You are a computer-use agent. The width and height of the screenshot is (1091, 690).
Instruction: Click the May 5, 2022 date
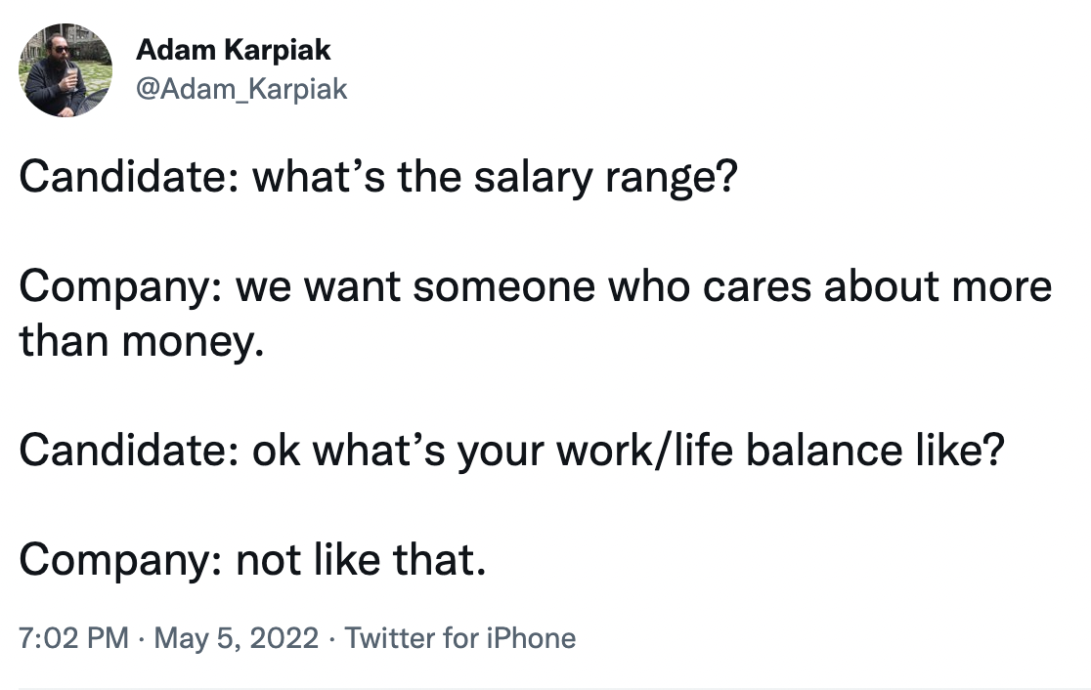(x=237, y=638)
